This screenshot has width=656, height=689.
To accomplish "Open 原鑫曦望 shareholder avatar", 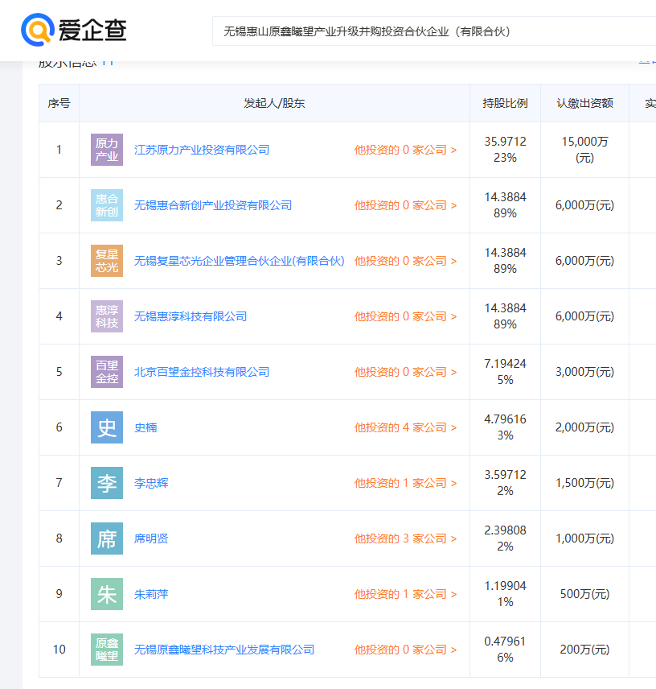I will coord(107,650).
